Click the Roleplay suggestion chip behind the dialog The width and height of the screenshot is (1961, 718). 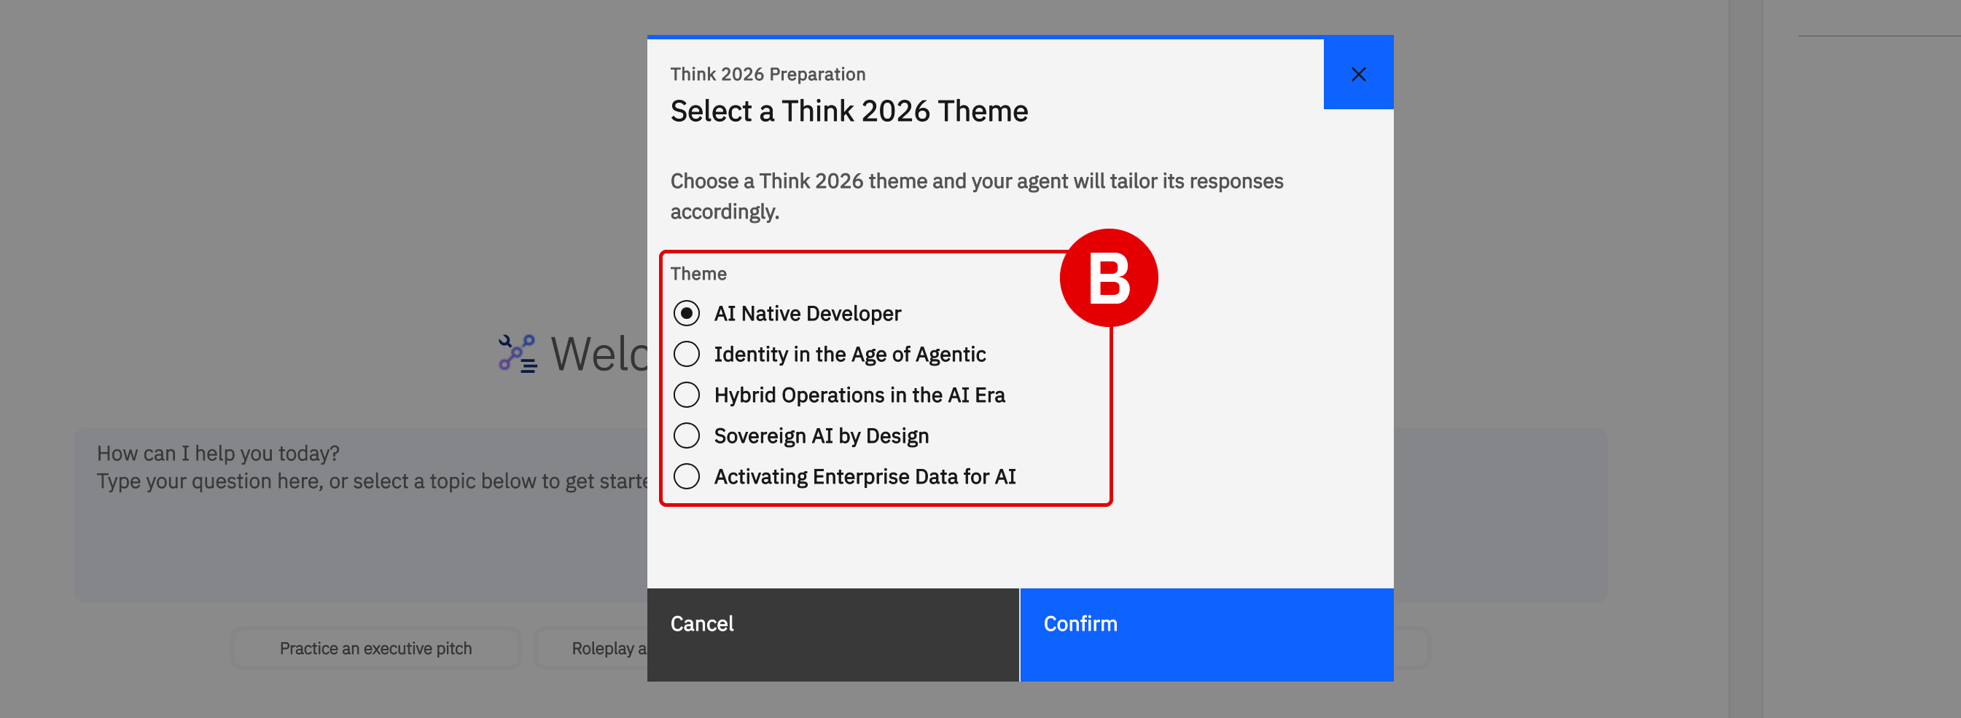pos(591,648)
